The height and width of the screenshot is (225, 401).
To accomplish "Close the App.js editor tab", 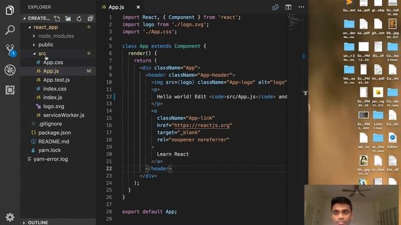I will point(138,7).
